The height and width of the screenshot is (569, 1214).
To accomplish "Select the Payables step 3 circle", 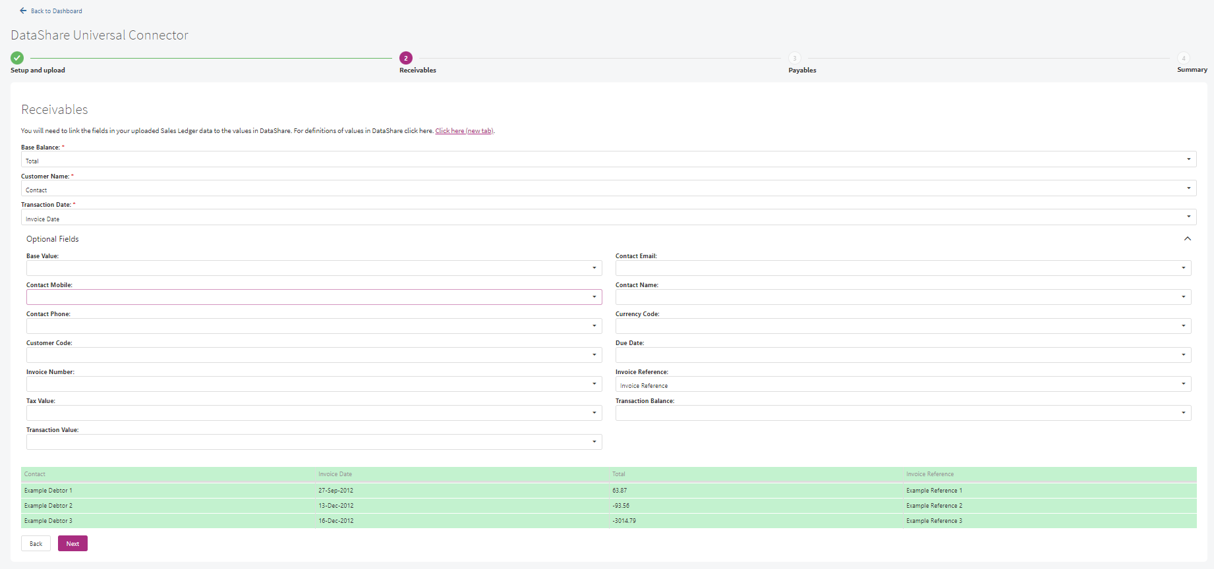I will coord(795,58).
